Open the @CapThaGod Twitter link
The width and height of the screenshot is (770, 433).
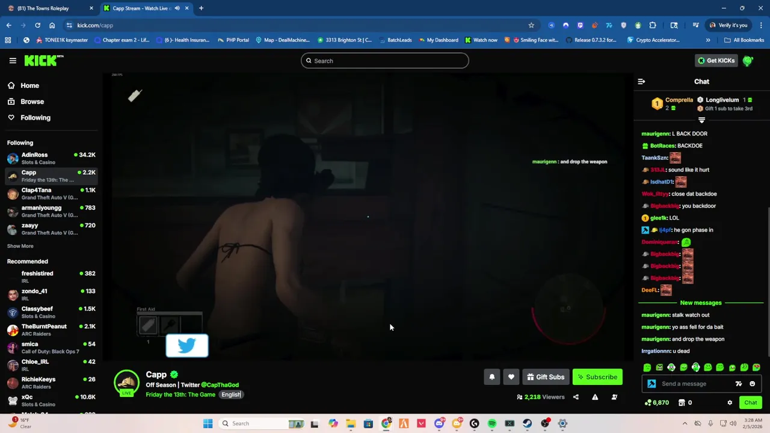(x=220, y=385)
